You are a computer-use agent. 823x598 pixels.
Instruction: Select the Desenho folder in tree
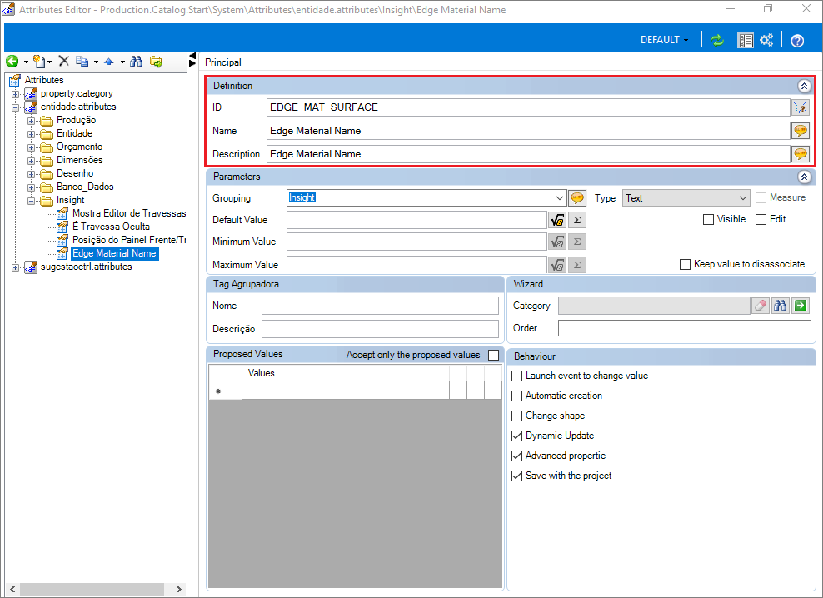[x=75, y=173]
